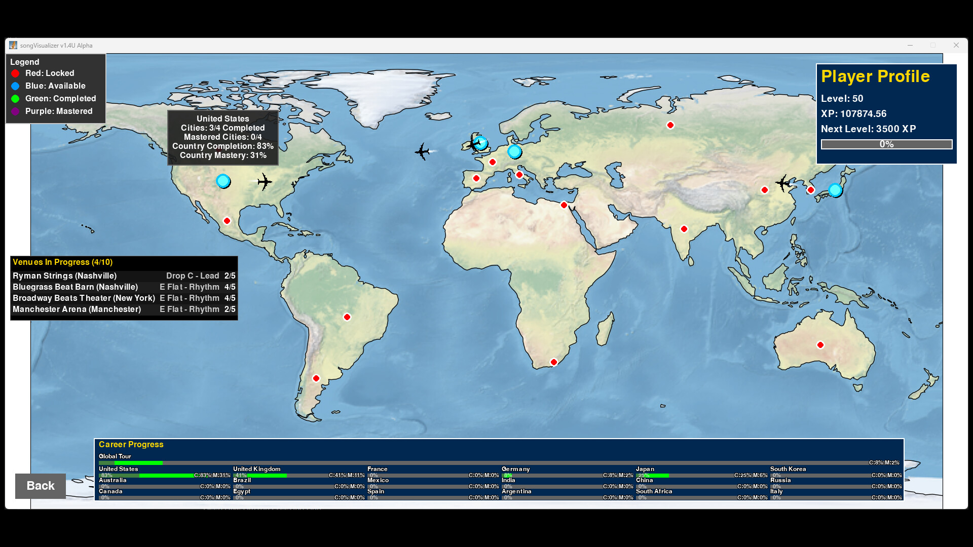Image resolution: width=973 pixels, height=547 pixels.
Task: Click the Next Level XP progress bar
Action: [x=886, y=144]
